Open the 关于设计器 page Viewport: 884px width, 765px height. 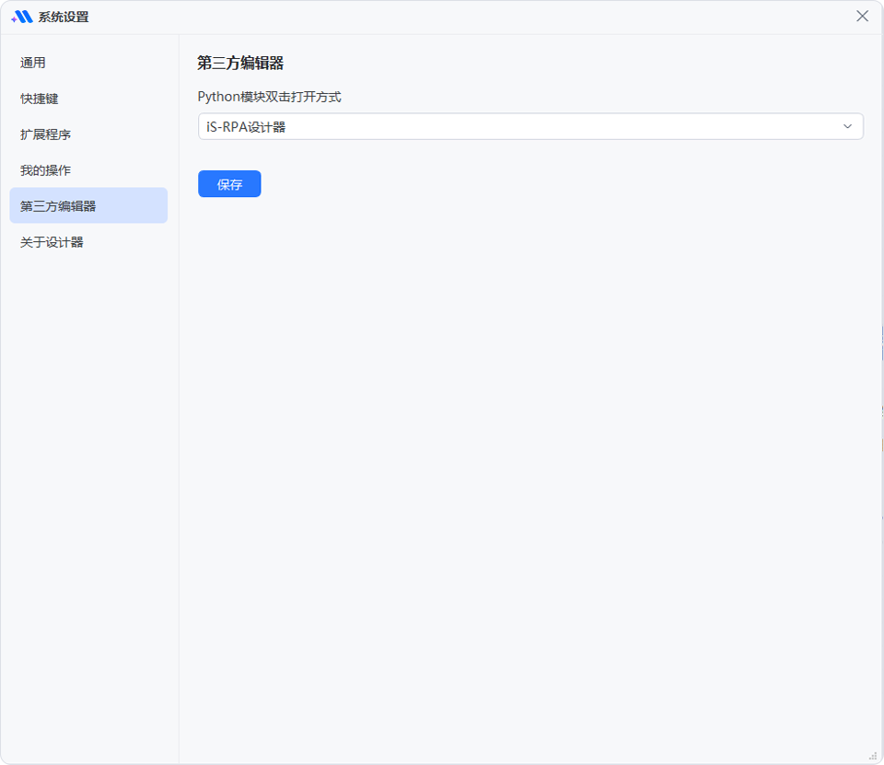point(52,242)
